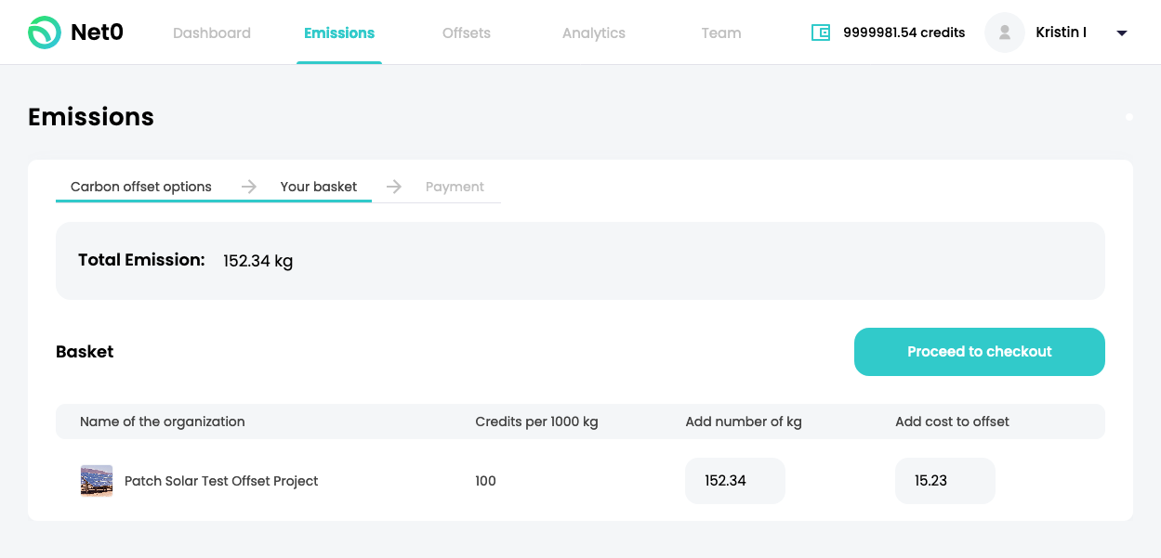Go to the Offsets tab
The image size is (1161, 558).
(x=467, y=32)
